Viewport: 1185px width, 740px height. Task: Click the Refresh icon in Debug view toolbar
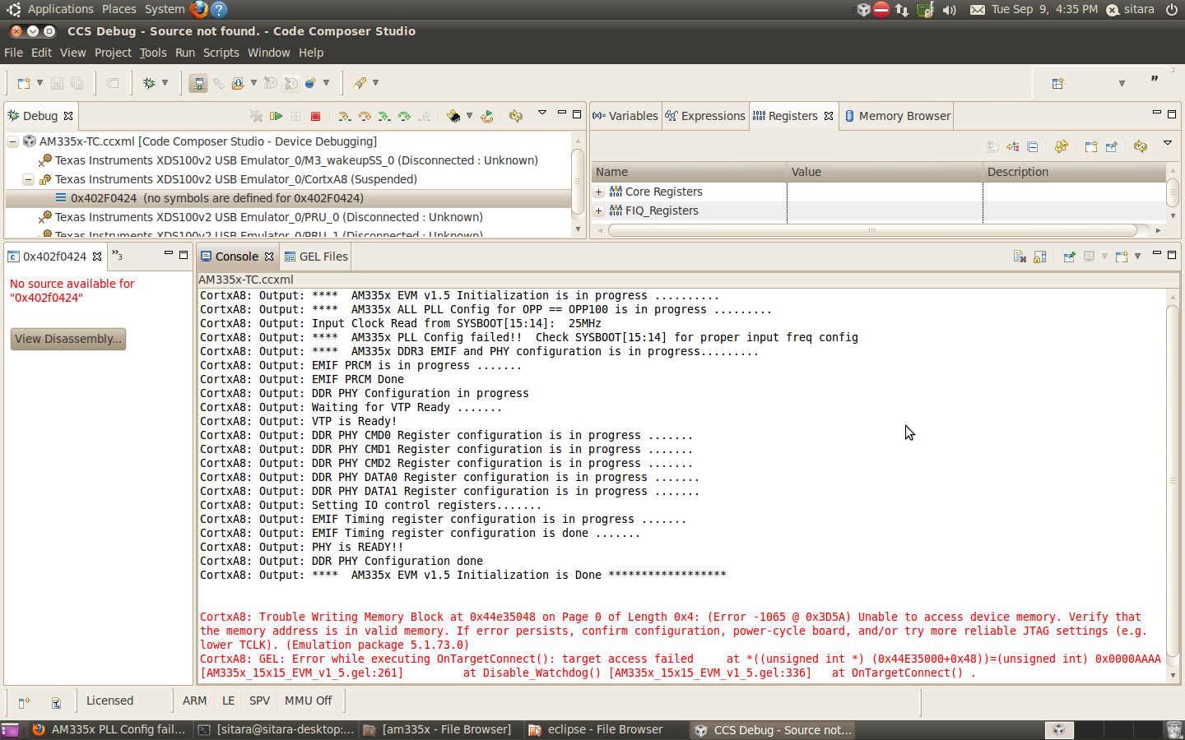pyautogui.click(x=516, y=117)
